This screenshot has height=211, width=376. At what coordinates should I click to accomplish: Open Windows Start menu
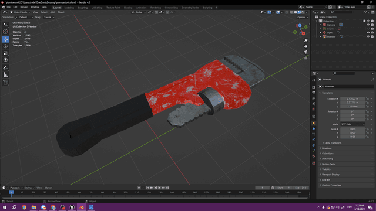point(5,207)
